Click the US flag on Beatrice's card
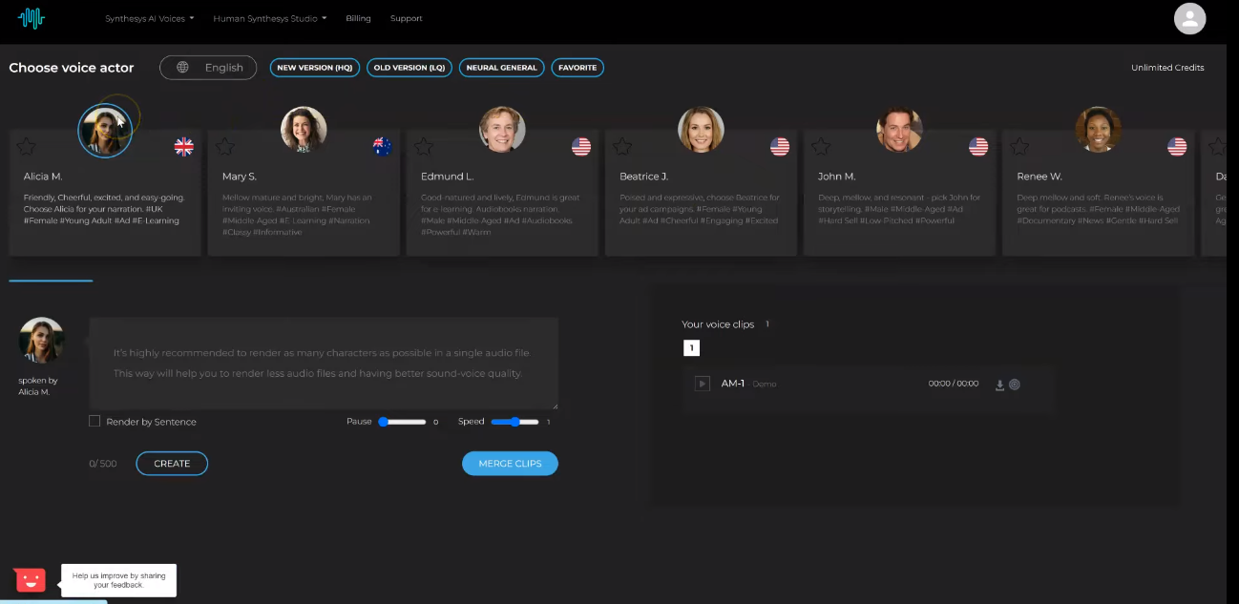This screenshot has width=1239, height=604. coord(779,147)
